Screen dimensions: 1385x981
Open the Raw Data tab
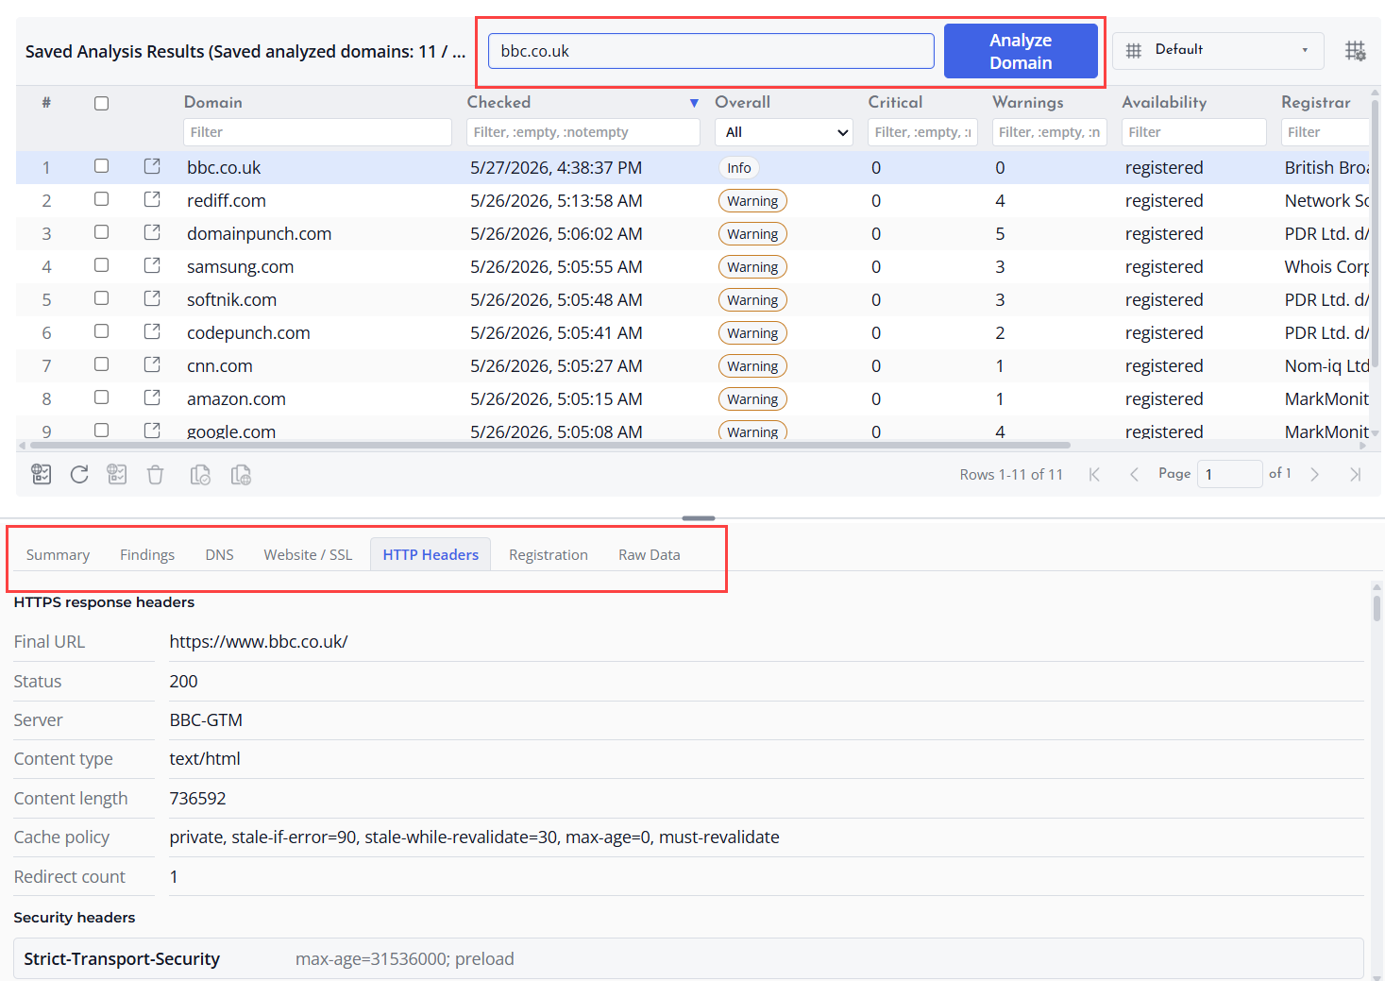point(650,554)
